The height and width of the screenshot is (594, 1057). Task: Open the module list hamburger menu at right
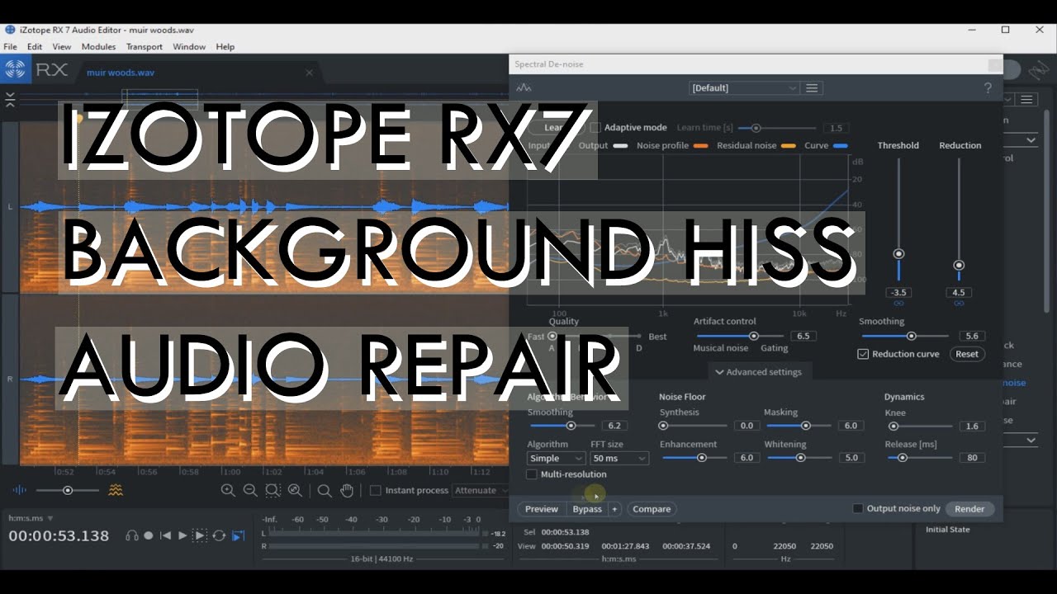1027,99
